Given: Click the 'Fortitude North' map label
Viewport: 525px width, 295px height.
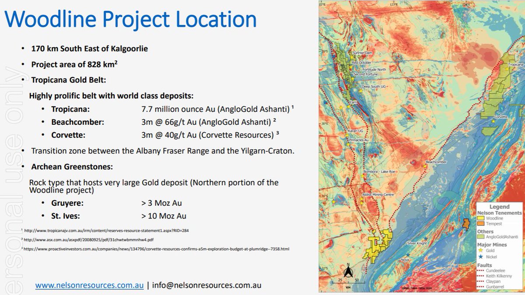Looking at the screenshot, I should (x=374, y=70).
